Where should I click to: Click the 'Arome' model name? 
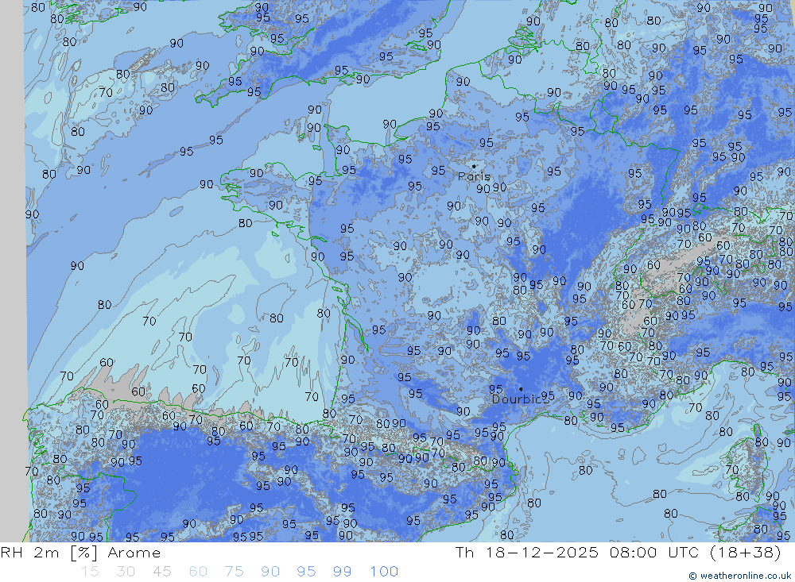coord(134,553)
